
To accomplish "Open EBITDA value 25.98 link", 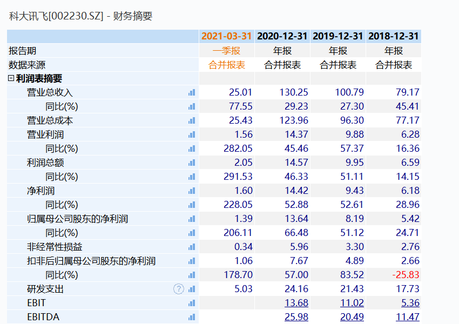I will (296, 317).
